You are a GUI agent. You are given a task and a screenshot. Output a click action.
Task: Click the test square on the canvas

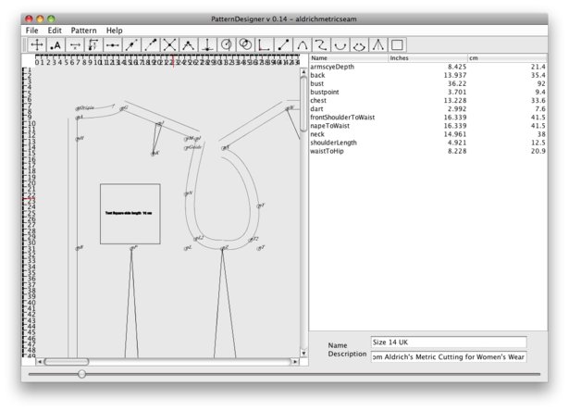click(130, 214)
